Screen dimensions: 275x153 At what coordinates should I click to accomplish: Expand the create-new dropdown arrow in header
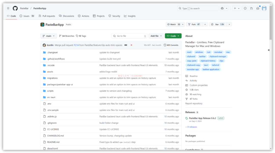click(x=239, y=8)
